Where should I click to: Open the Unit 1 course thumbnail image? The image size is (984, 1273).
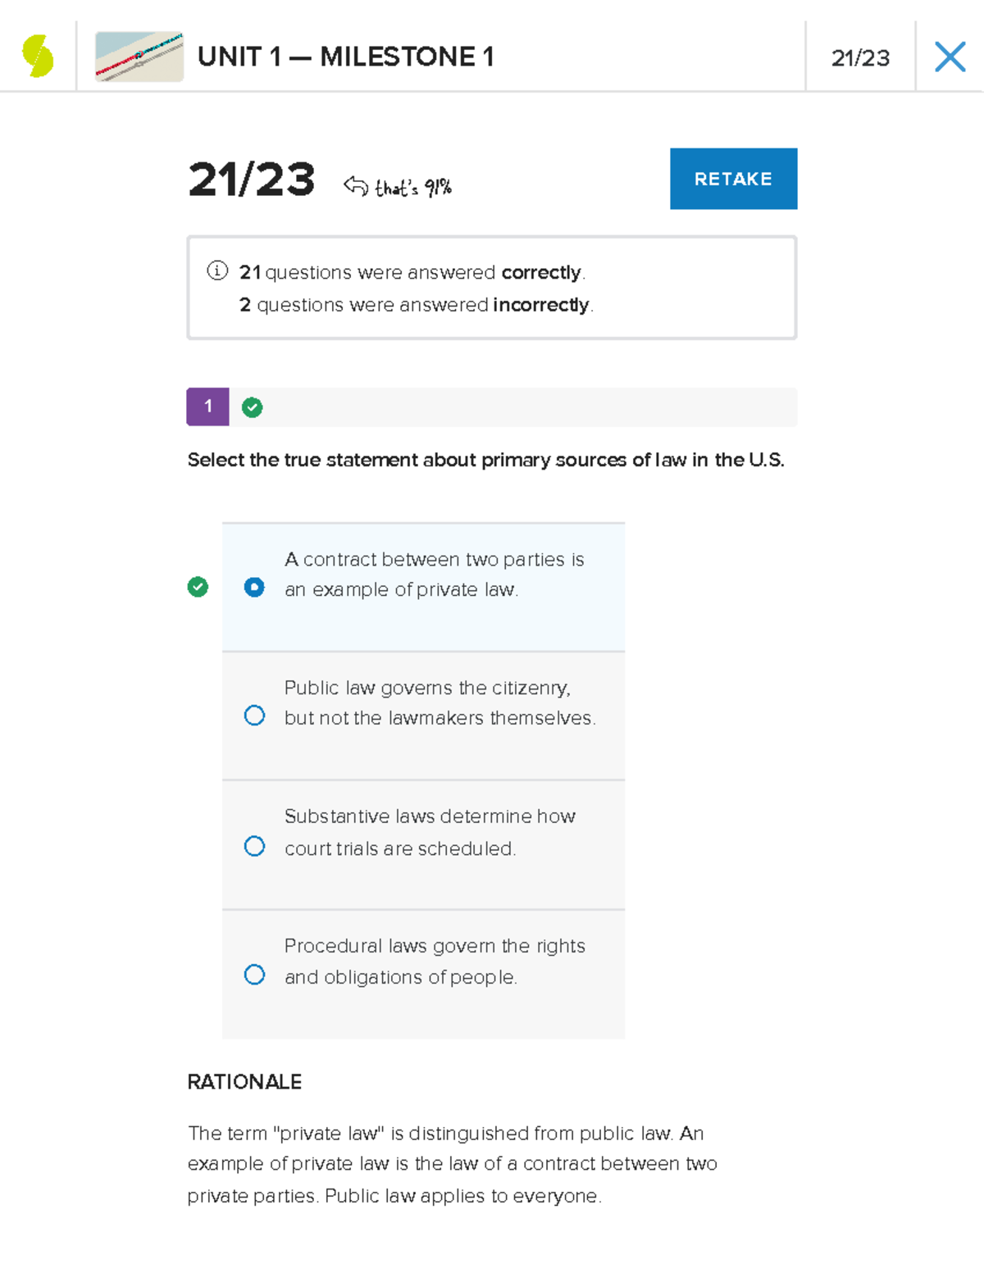click(x=139, y=57)
